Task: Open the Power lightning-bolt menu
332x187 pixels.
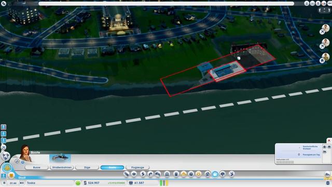Action: tap(143, 175)
